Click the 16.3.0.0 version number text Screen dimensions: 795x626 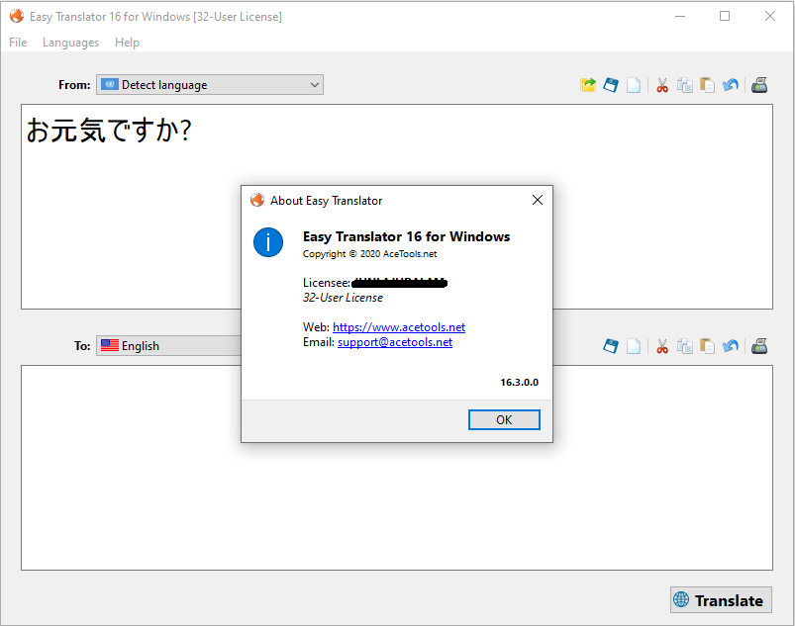coord(519,383)
